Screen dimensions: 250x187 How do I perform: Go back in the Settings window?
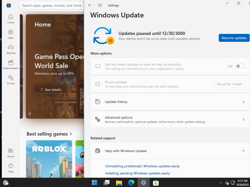click(90, 5)
